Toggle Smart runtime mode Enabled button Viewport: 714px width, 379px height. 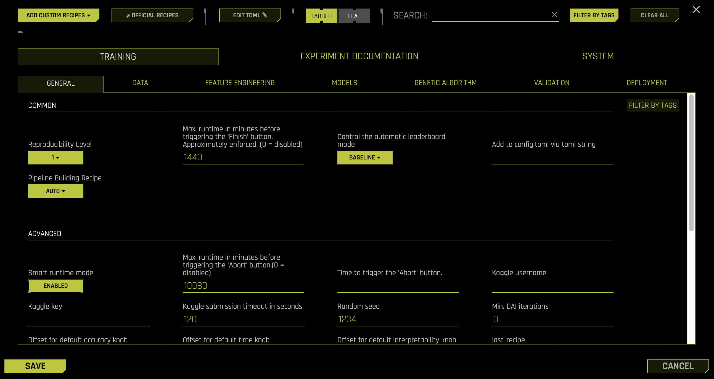point(55,286)
